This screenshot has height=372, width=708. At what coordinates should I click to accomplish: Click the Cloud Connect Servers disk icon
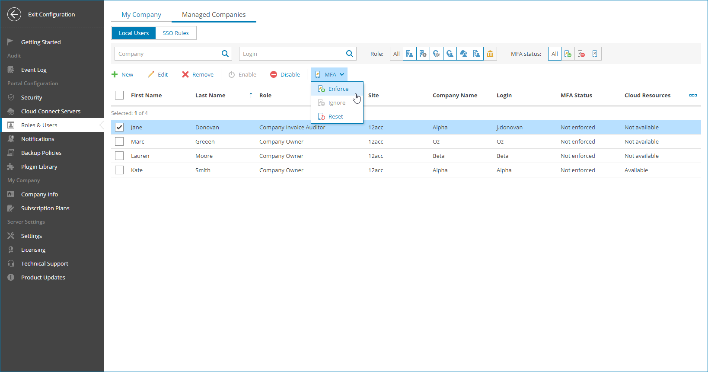(11, 111)
